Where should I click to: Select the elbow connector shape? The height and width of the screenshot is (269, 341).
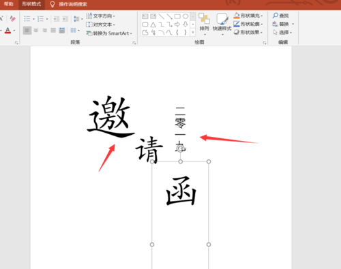click(162, 25)
